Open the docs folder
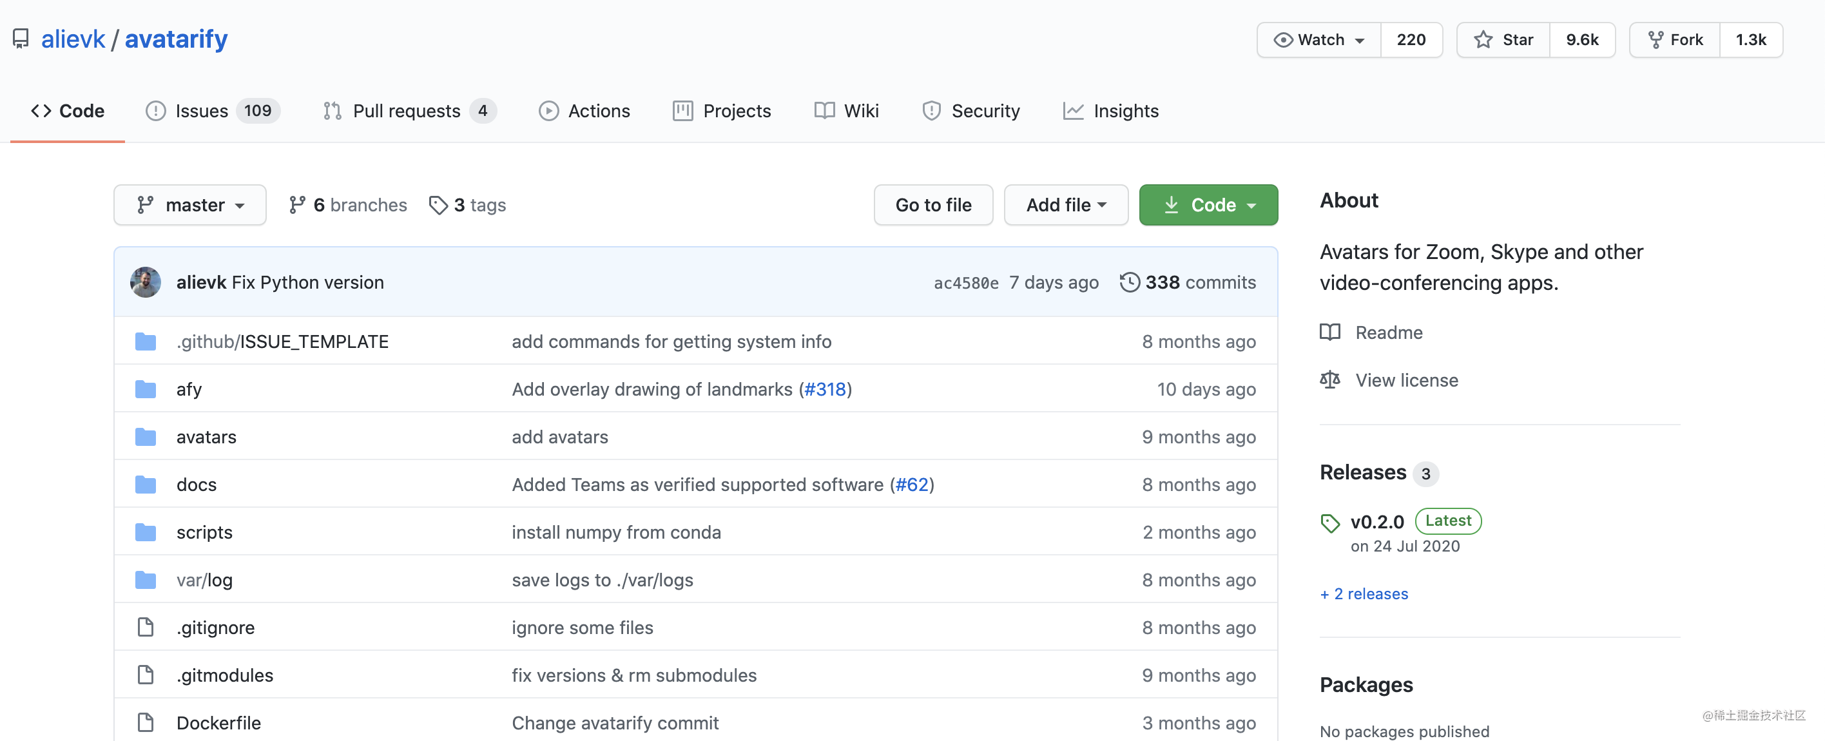This screenshot has height=741, width=1825. pyautogui.click(x=197, y=485)
